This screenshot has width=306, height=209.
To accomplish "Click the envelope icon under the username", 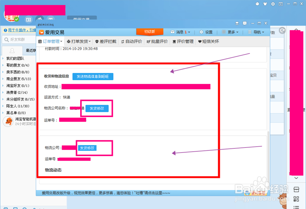I will pyautogui.click(x=50, y=19).
